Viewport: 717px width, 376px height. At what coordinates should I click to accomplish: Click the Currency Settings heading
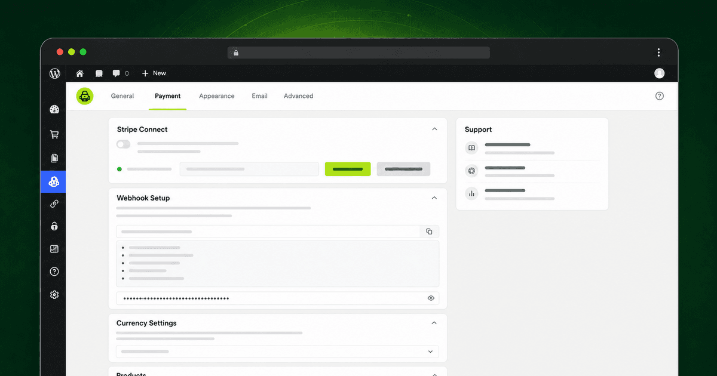(146, 323)
